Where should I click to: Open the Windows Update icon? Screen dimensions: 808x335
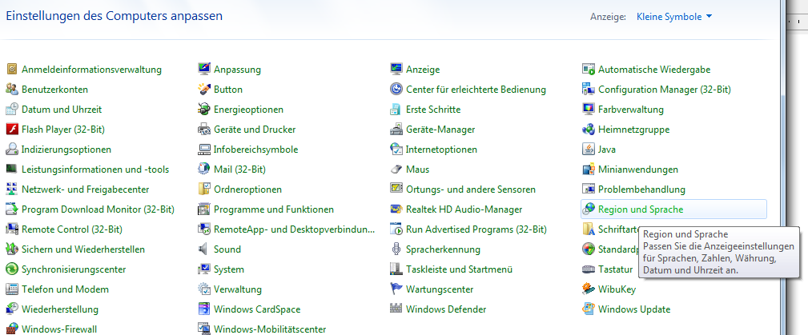pos(589,309)
